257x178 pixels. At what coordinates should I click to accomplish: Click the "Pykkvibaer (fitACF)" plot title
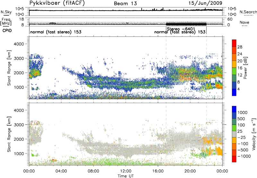click(x=57, y=3)
